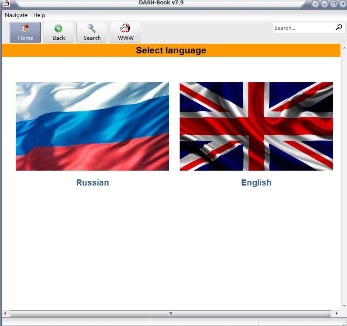Click the horizontal scrollbar right arrow
Viewport: 347px width, 326px height.
[337, 313]
